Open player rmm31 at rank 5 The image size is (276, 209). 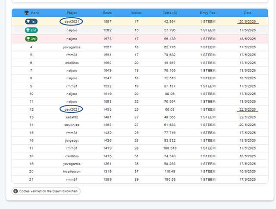72,55
